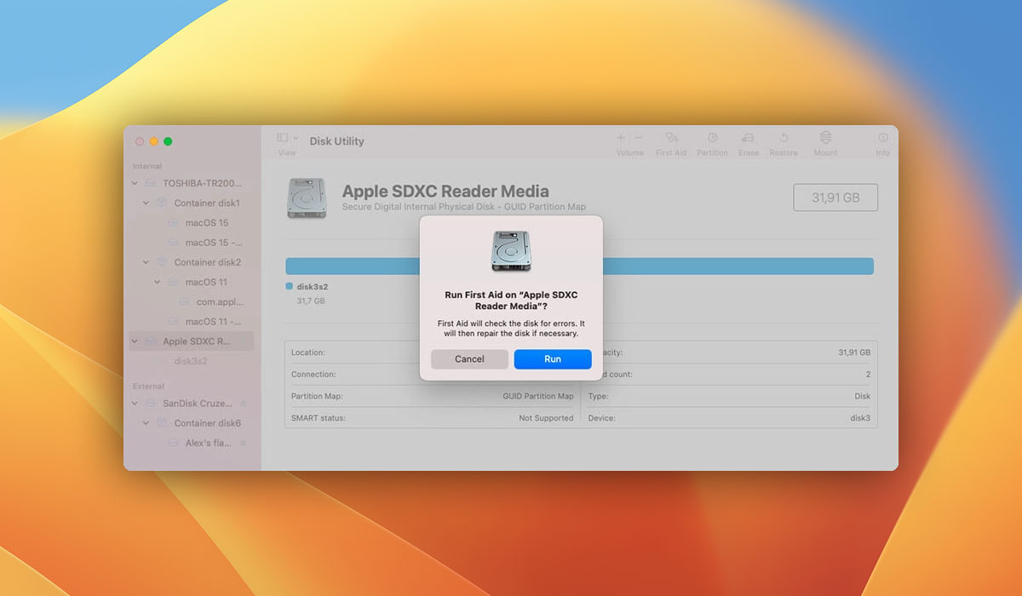1022x596 pixels.
Task: Click the First Aid stethoscope icon
Action: click(x=671, y=137)
